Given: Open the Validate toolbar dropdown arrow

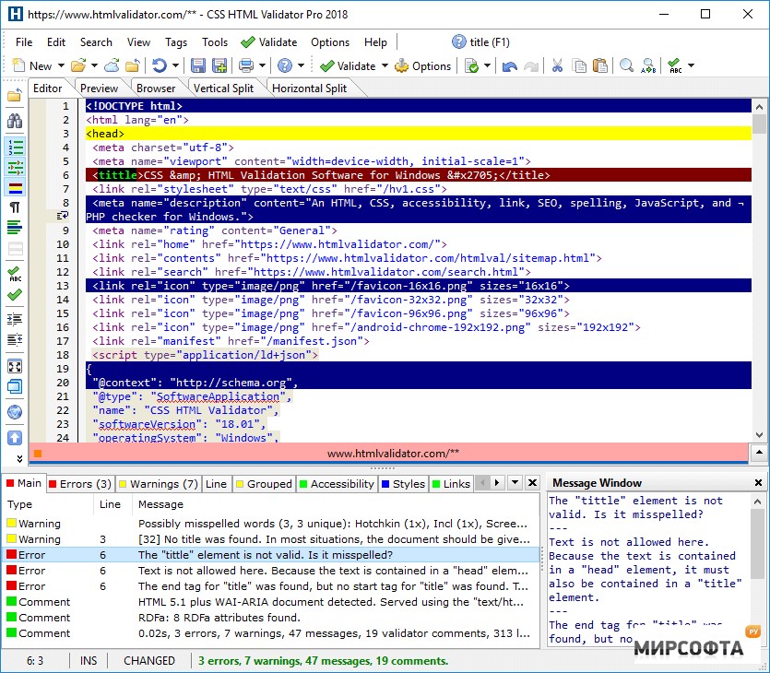Looking at the screenshot, I should coord(385,65).
